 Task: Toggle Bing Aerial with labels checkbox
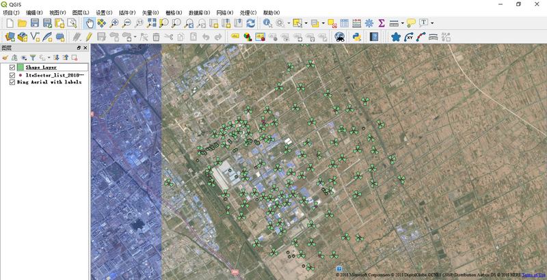[12, 82]
